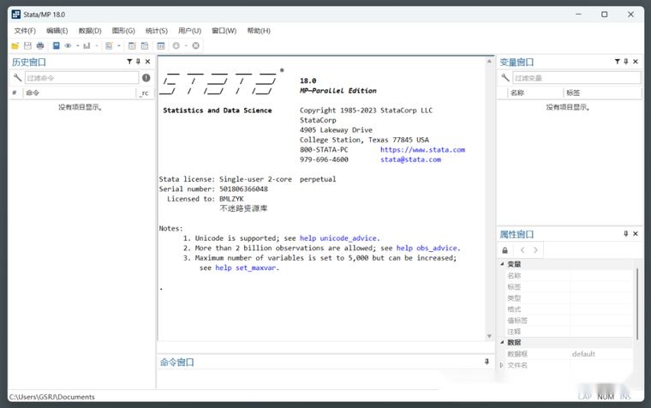The width and height of the screenshot is (651, 408).
Task: Click the help obs_advice link
Action: pos(427,248)
